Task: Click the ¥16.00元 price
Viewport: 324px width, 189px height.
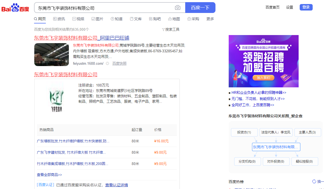Action: (161, 141)
